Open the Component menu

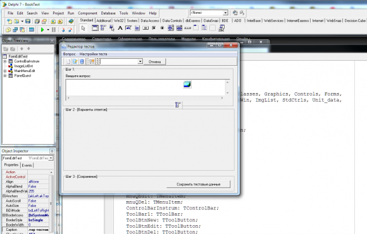[x=87, y=13]
